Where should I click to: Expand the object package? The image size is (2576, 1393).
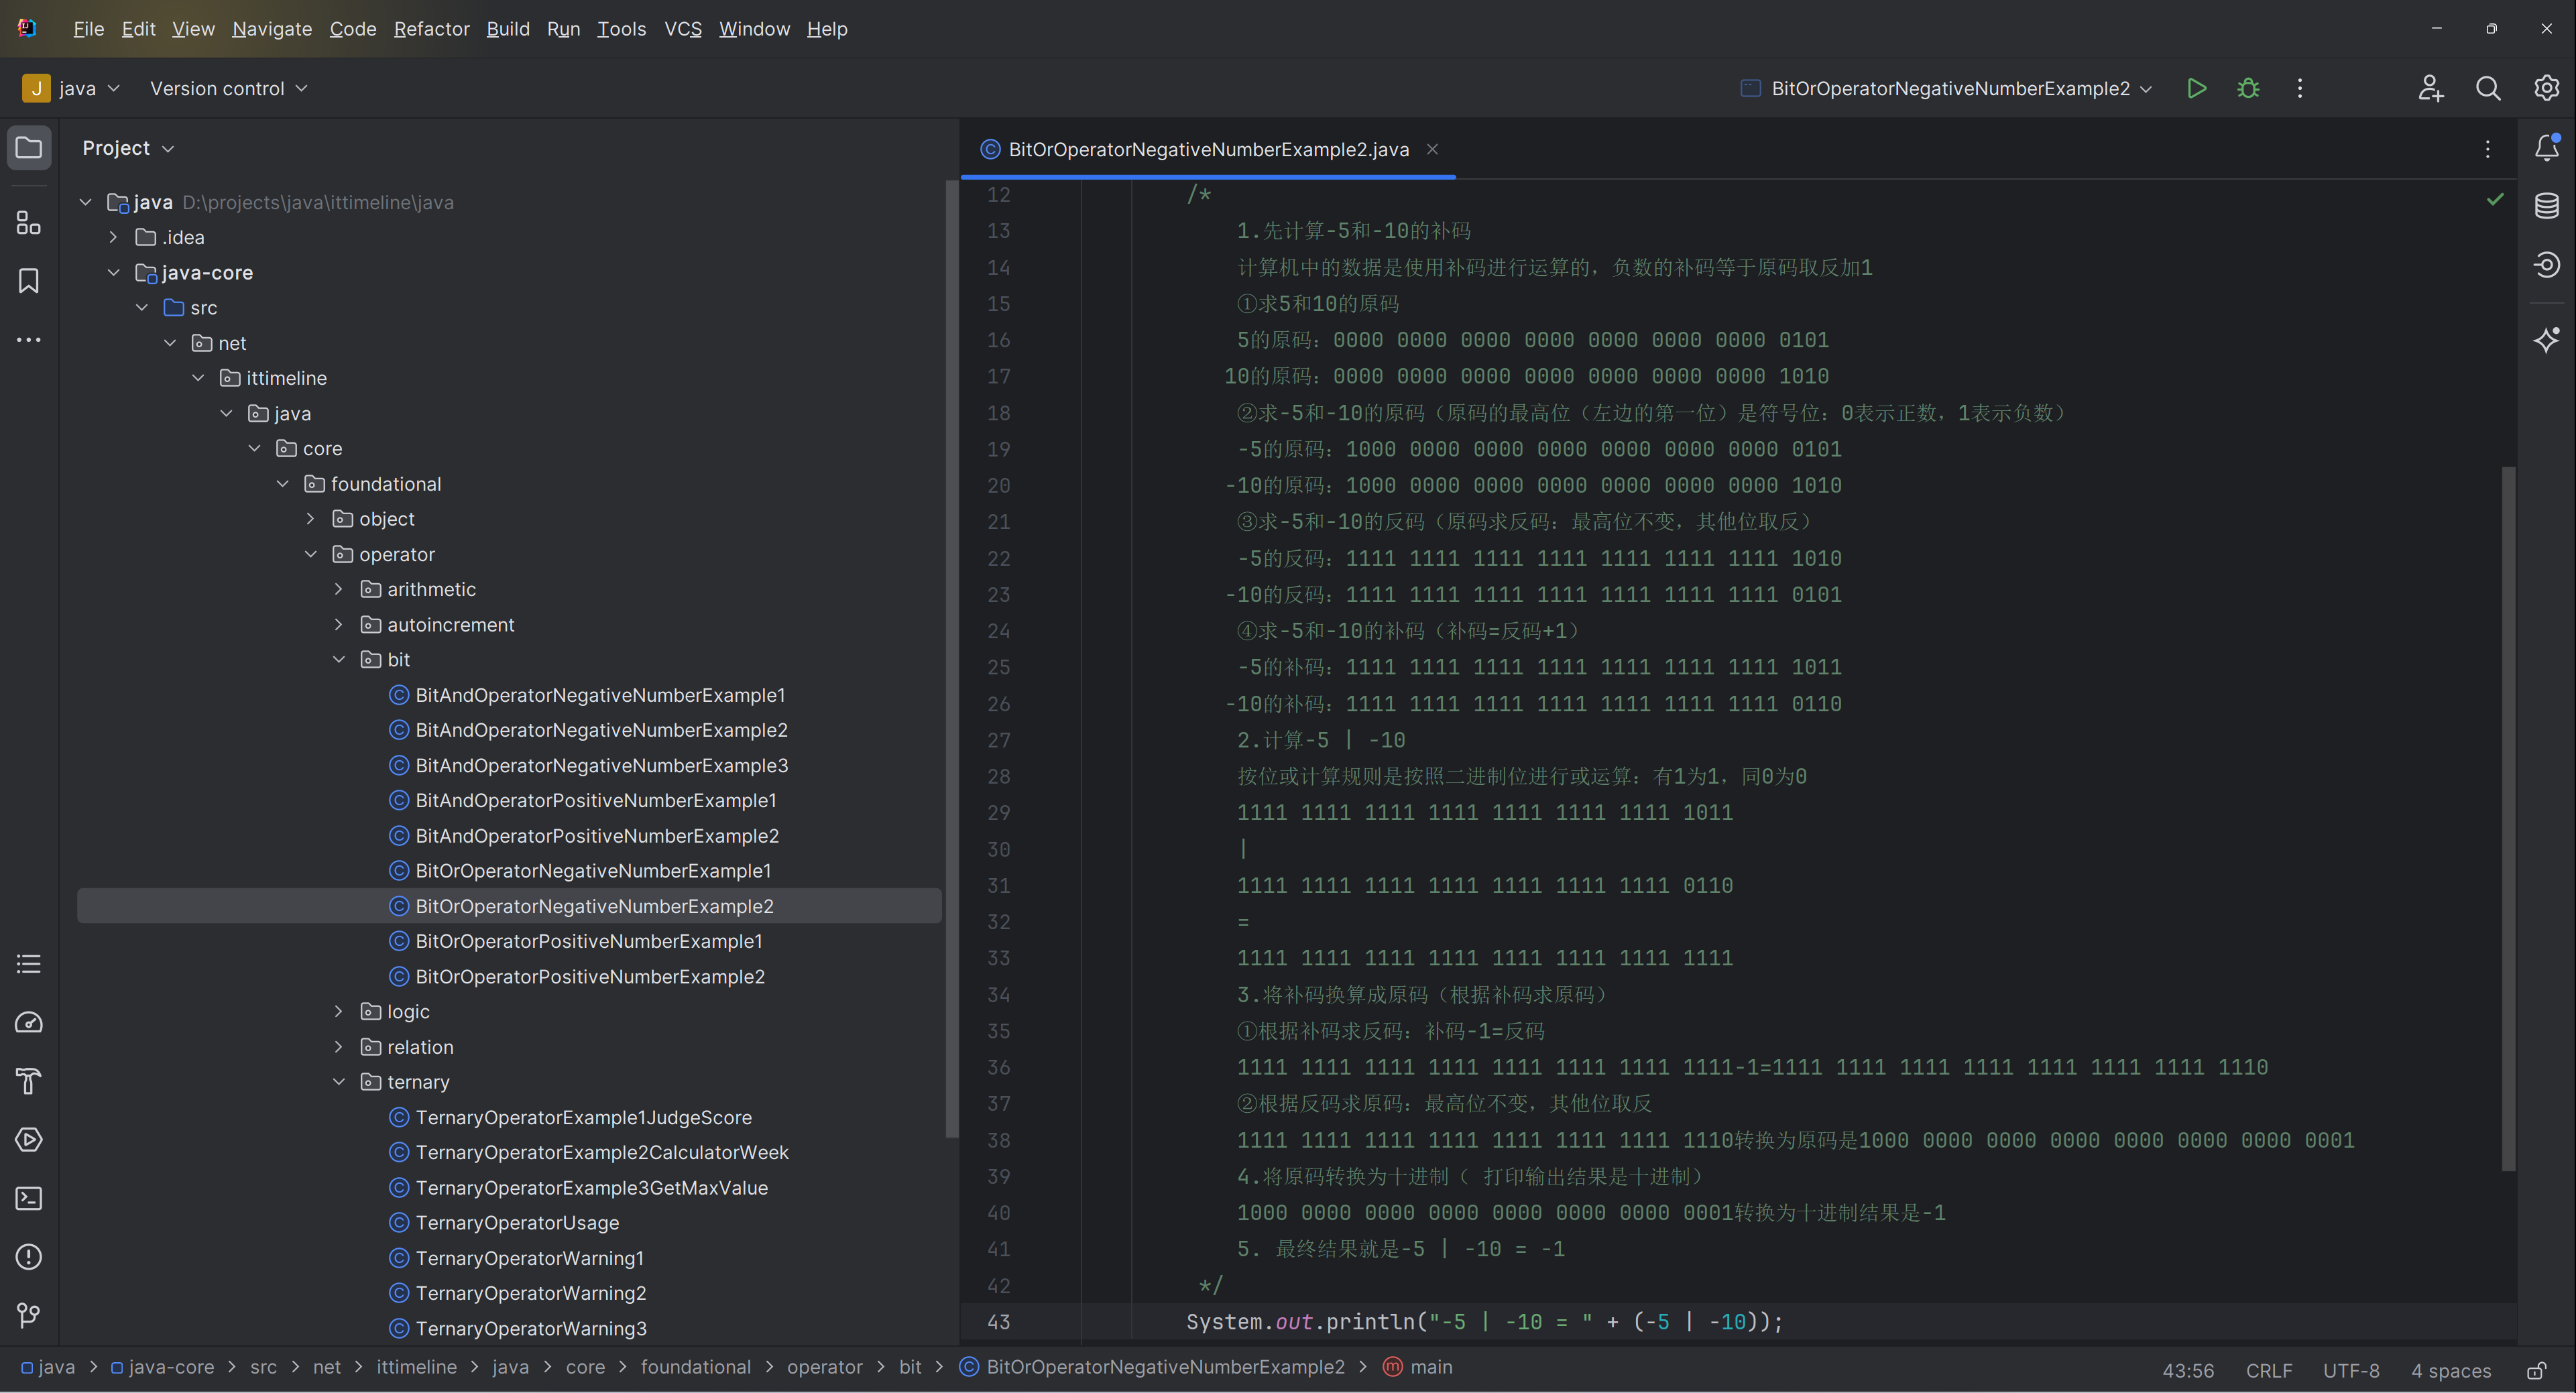point(310,518)
